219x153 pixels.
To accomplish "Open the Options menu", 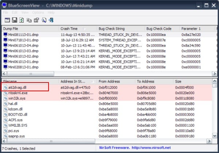I will 38,12.
